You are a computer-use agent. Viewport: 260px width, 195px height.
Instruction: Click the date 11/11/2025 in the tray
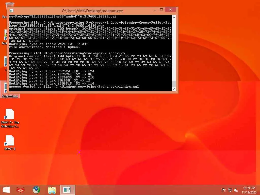click(249, 192)
